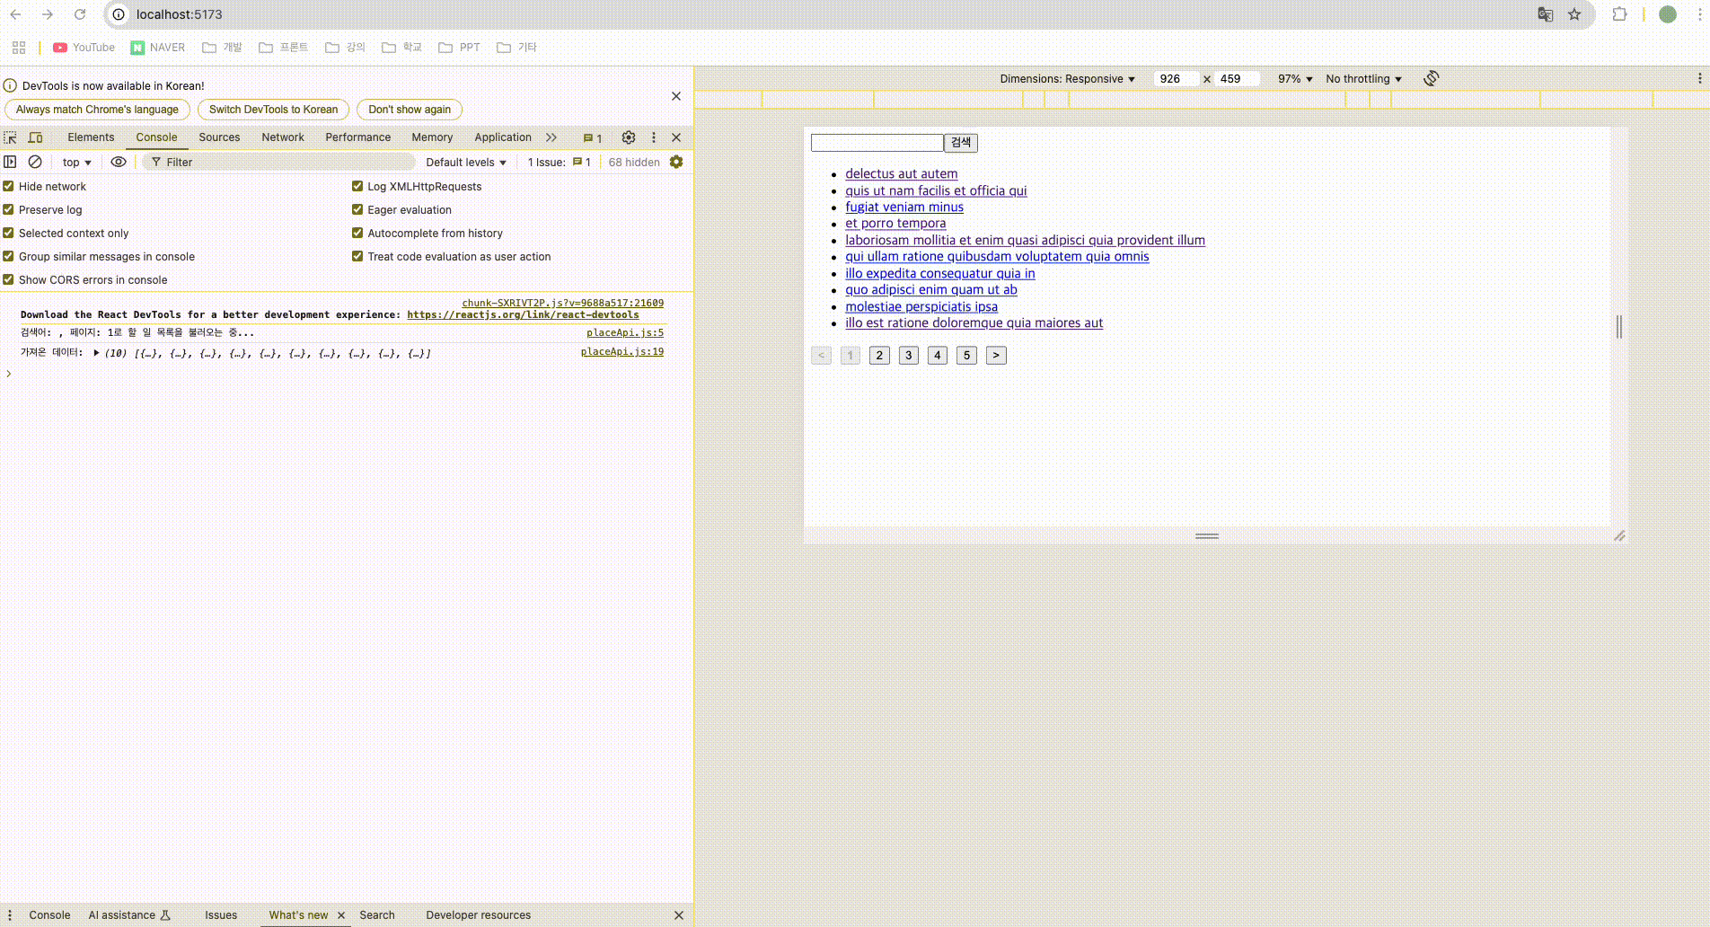
Task: Switch to the Memory tab
Action: (x=432, y=137)
